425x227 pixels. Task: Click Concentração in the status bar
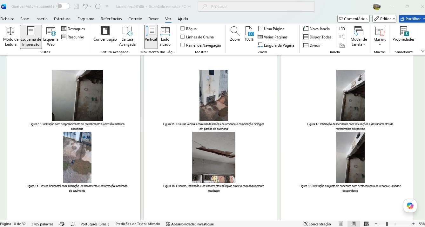317,224
